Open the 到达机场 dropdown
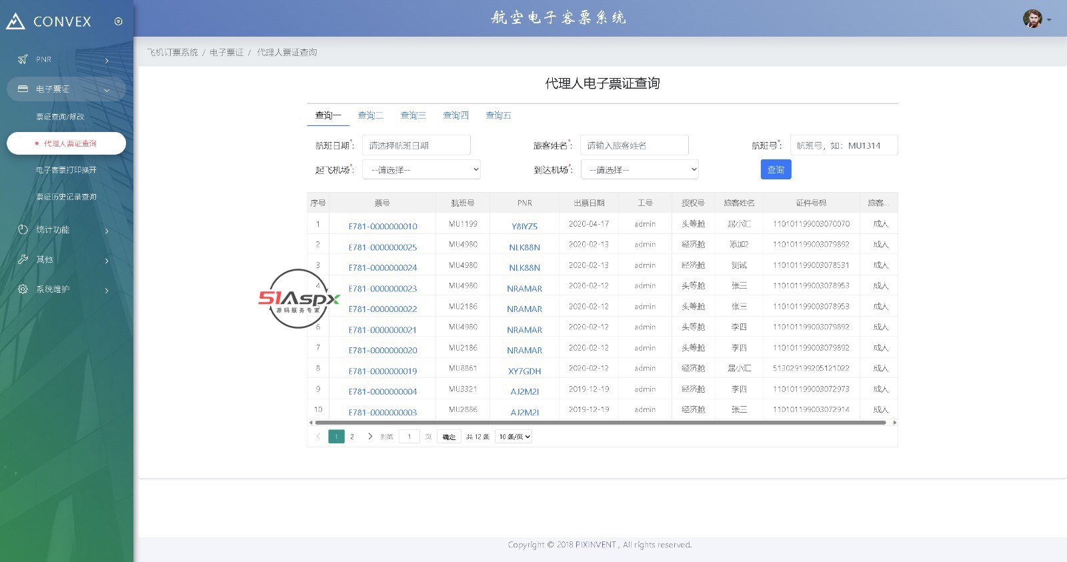This screenshot has width=1067, height=562. click(640, 170)
